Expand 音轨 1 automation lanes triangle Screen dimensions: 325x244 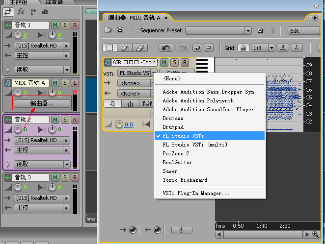click(x=8, y=70)
